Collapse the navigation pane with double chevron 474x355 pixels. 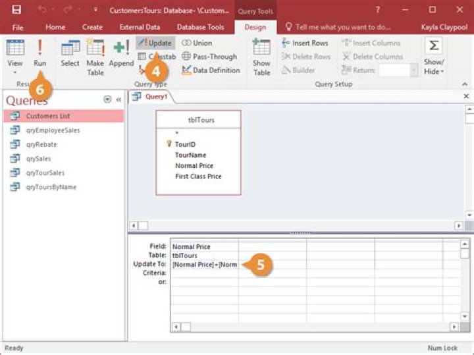tap(118, 99)
